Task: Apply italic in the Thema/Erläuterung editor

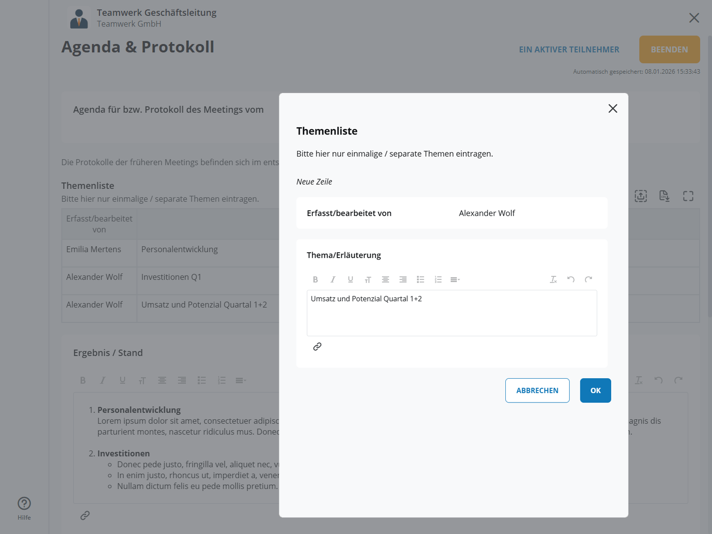Action: [333, 279]
